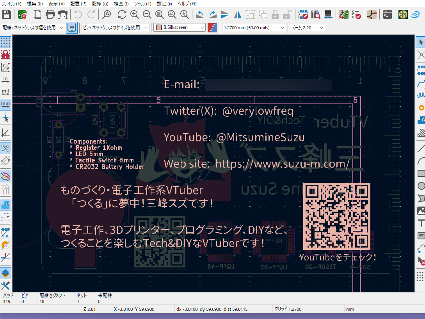Click the pink YouTube QR code on canvas
Viewport: 425px width, 319px height.
[x=336, y=216]
